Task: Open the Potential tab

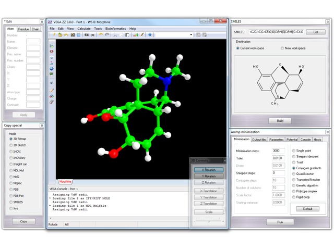Action: (x=292, y=140)
